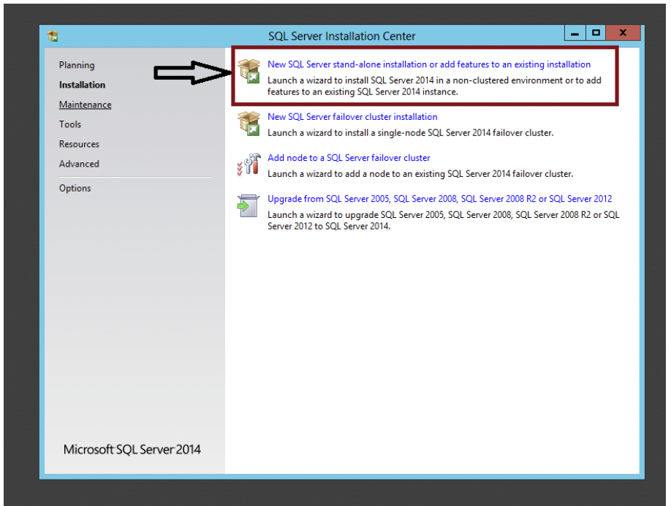The image size is (671, 506).
Task: Click the SQL Server title bar app icon
Action: (53, 37)
